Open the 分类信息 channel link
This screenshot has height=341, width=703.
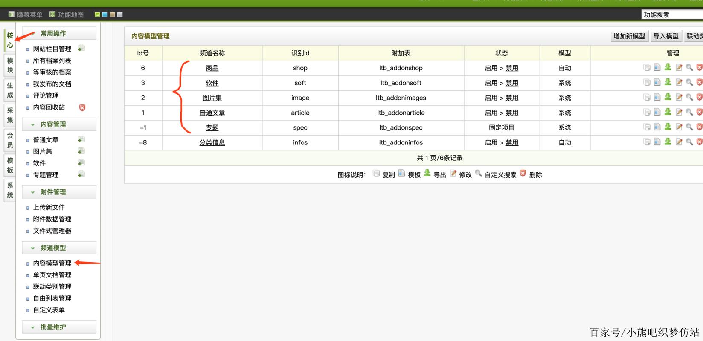click(x=212, y=143)
